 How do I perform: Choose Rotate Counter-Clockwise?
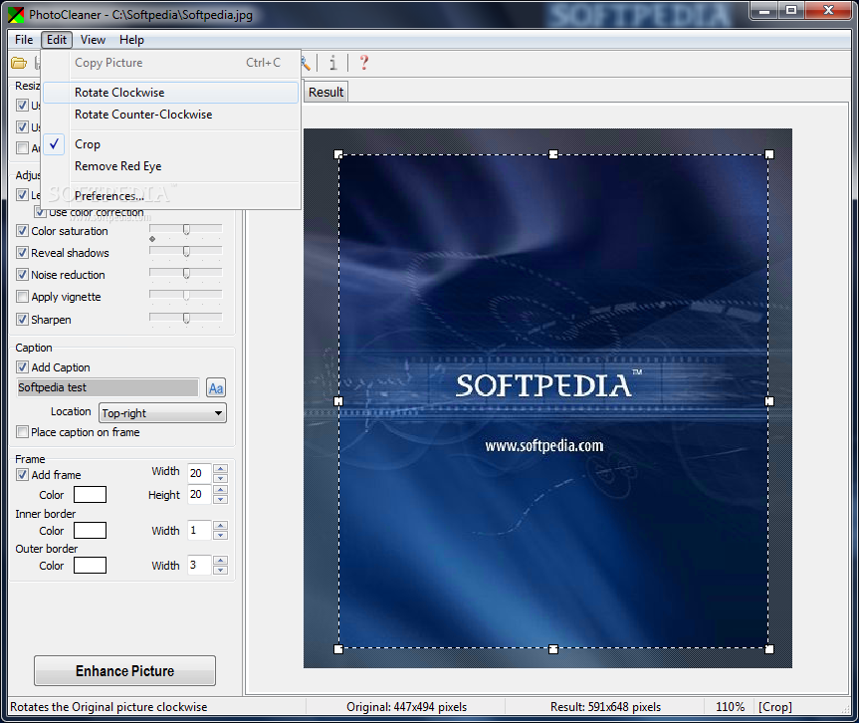pos(170,115)
